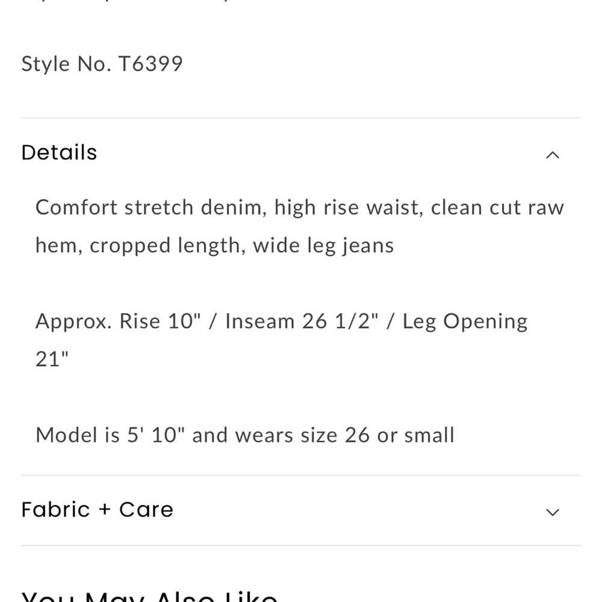Click the 'clean cut raw' phrase

[x=497, y=208]
